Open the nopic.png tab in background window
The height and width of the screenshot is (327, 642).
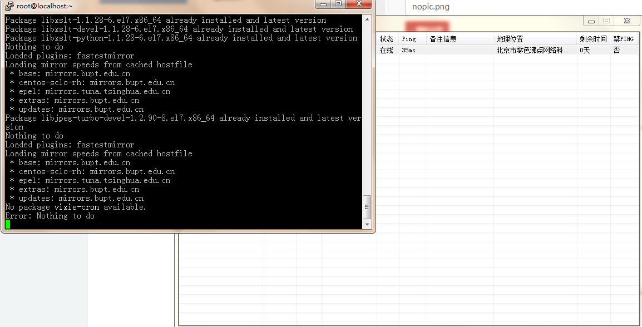[431, 7]
